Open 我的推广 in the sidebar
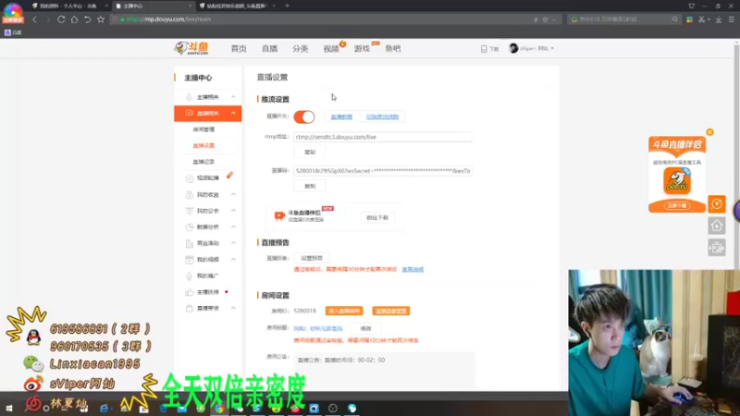740x416 pixels. [x=207, y=275]
